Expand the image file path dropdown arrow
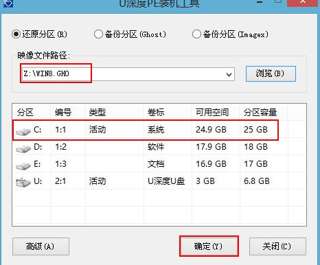 pyautogui.click(x=229, y=74)
